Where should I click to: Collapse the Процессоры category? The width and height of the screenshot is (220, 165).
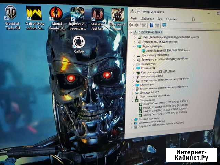(x=132, y=101)
